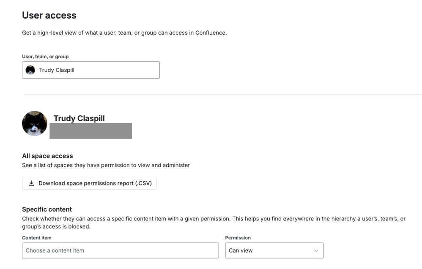Focus the "Choose a content item" field
Screen dimensions: 422x269
pos(120,250)
